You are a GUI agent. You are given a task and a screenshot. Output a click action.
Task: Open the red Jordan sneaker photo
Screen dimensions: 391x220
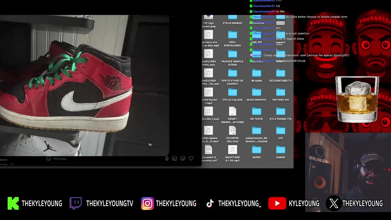point(84,86)
